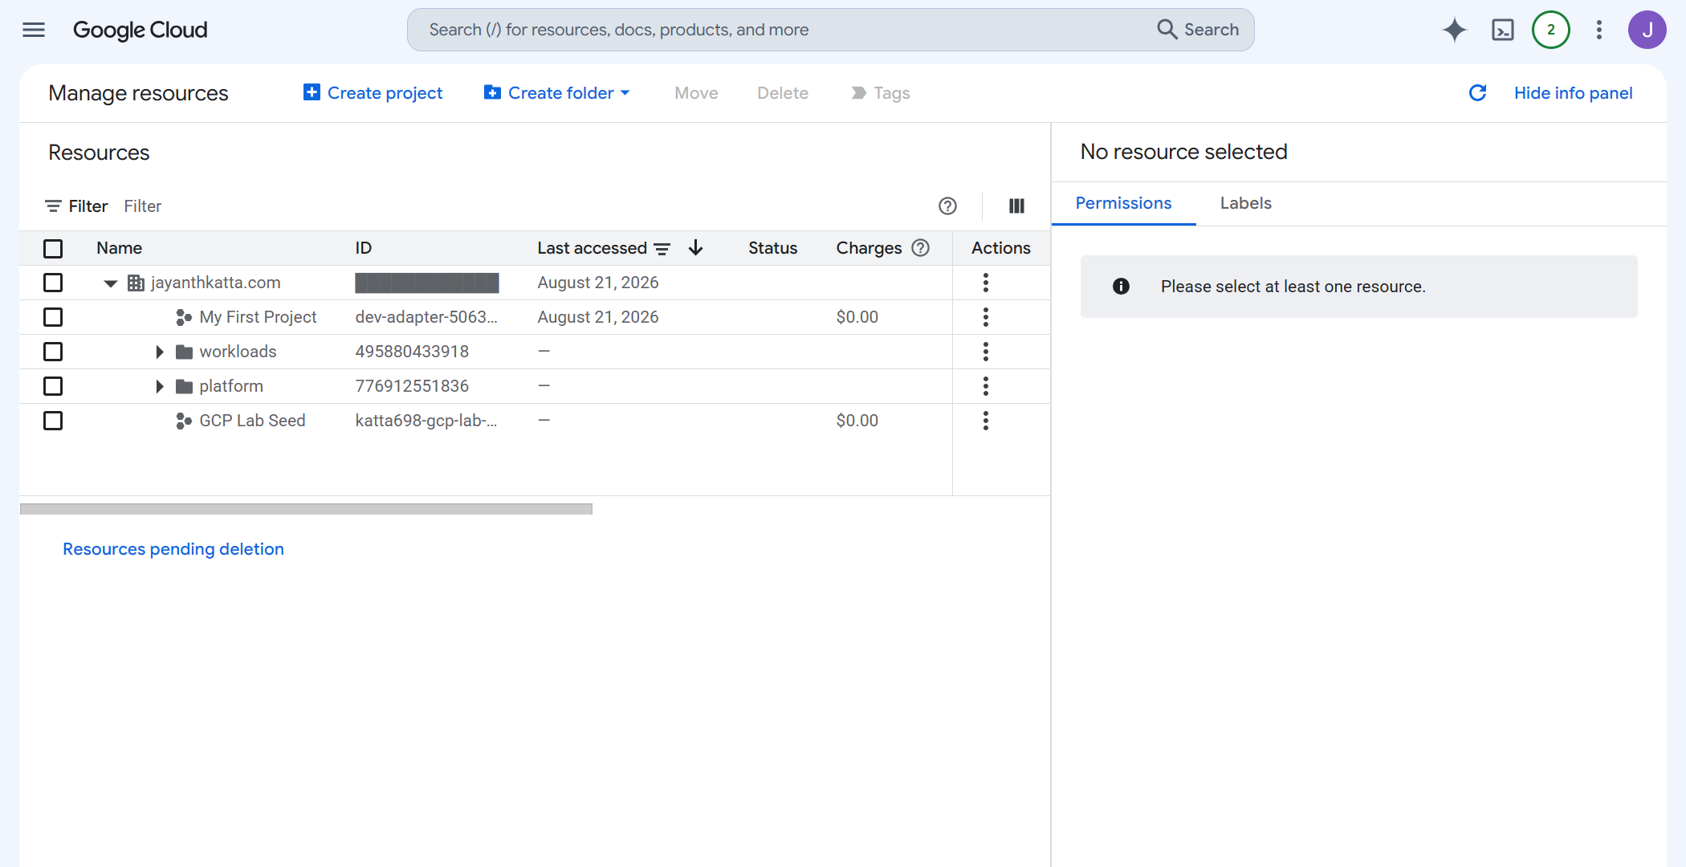Screen dimensions: 1686x867
Task: Open the table help question mark icon
Action: tap(947, 206)
